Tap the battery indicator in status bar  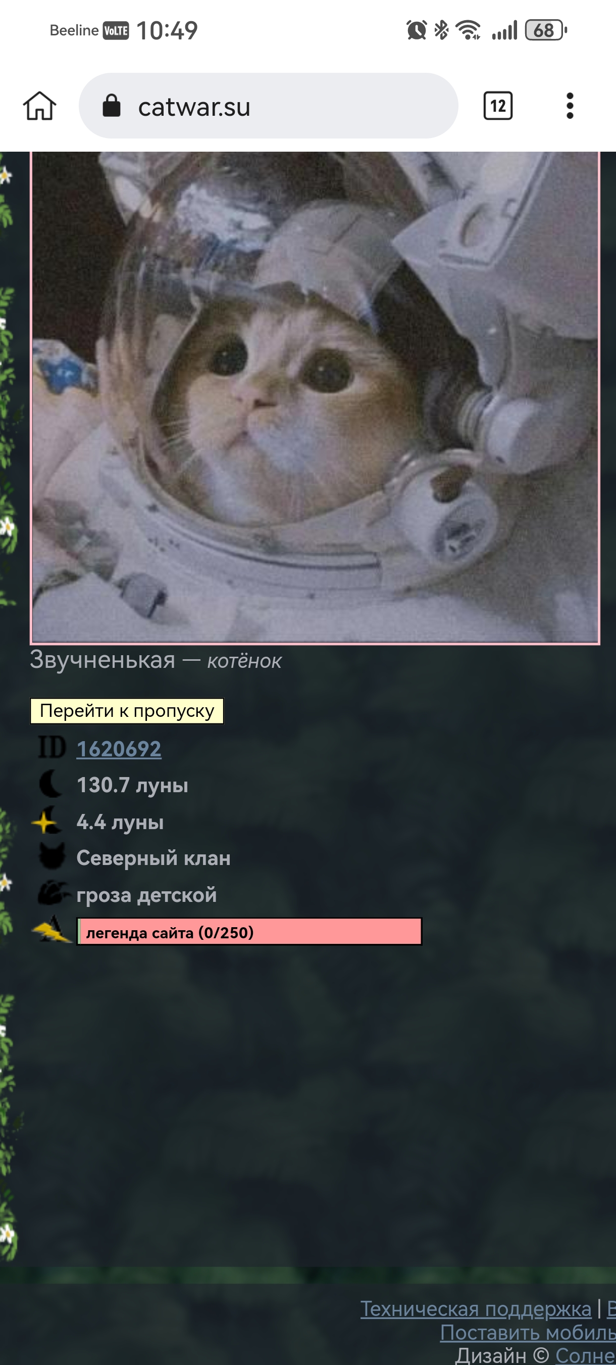point(546,30)
